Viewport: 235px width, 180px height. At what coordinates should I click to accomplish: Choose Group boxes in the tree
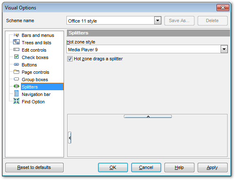click(35, 80)
